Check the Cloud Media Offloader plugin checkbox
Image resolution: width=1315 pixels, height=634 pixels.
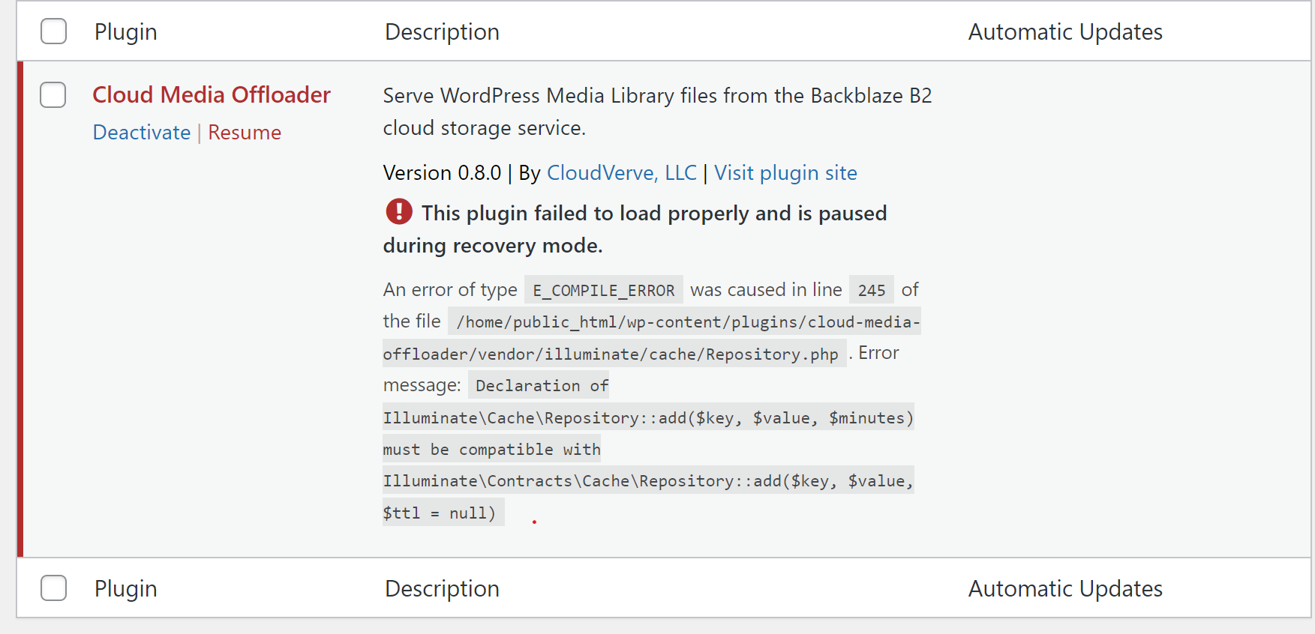coord(53,95)
